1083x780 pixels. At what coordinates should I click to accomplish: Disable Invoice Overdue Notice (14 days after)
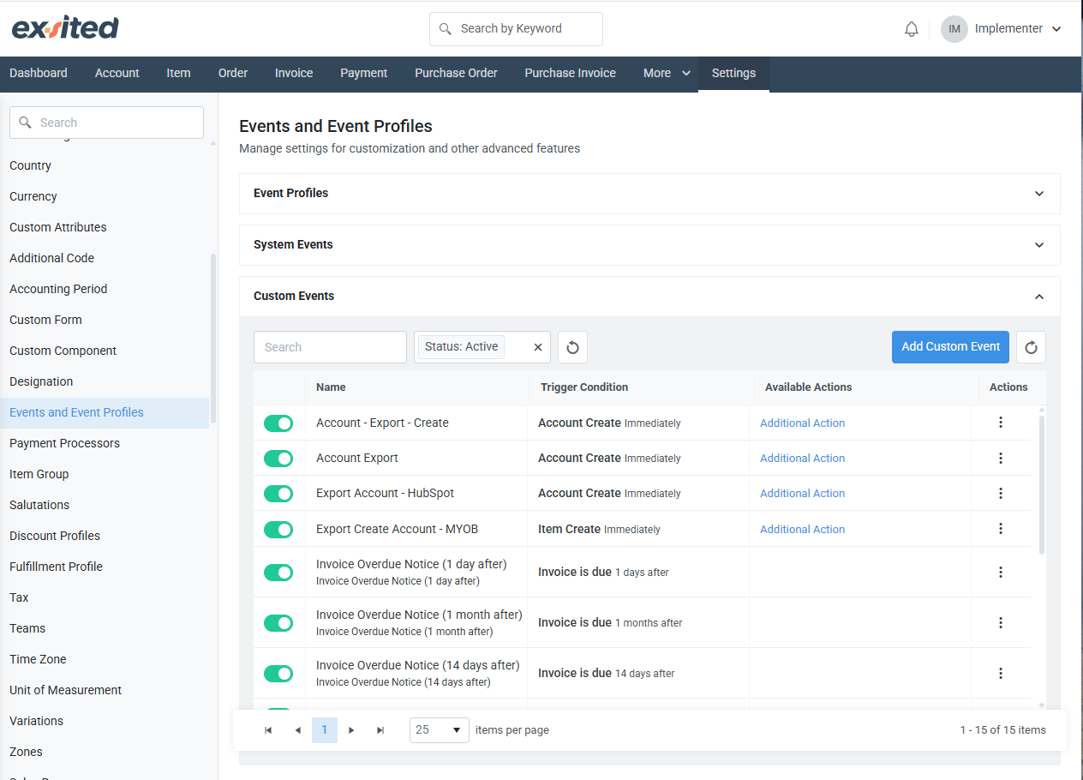278,674
